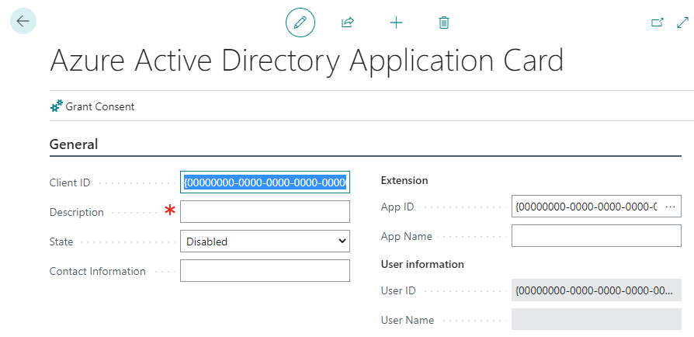Open the share icon in the toolbar

(348, 23)
